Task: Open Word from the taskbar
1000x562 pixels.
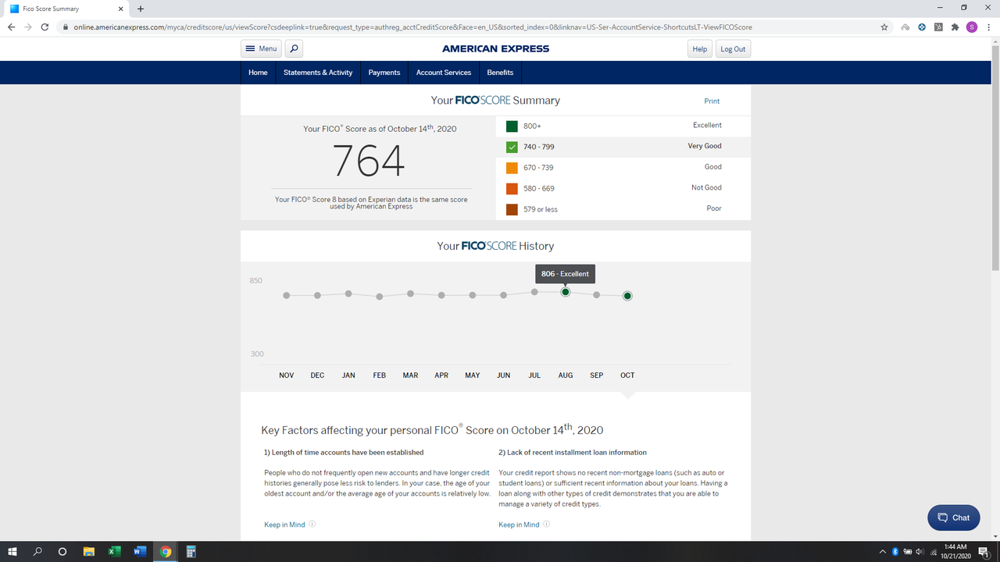Action: pyautogui.click(x=140, y=551)
